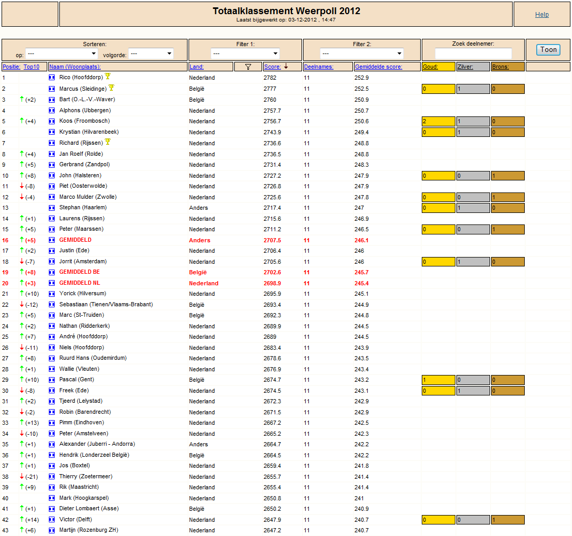Click the silver medal box for Marcus (Sleidinge)
Viewport: 572px width, 536px height.
(473, 89)
